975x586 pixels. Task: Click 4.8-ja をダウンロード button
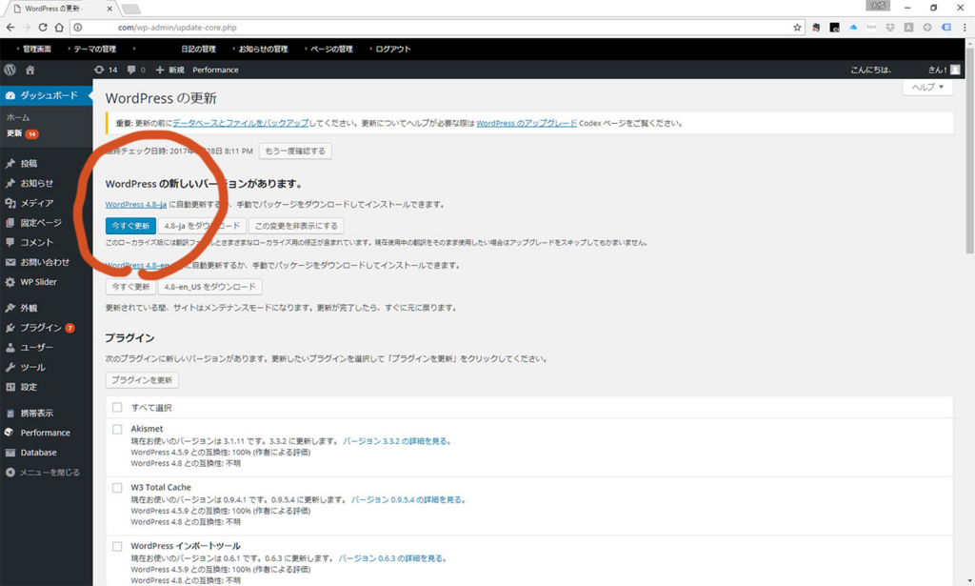tap(202, 226)
